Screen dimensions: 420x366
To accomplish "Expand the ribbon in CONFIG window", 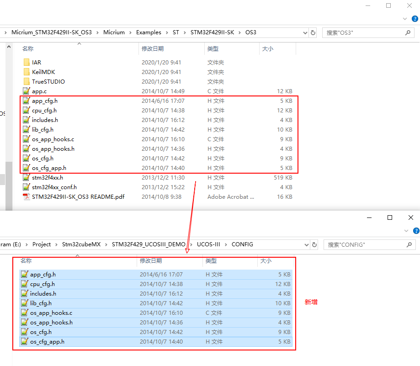I will (406, 231).
